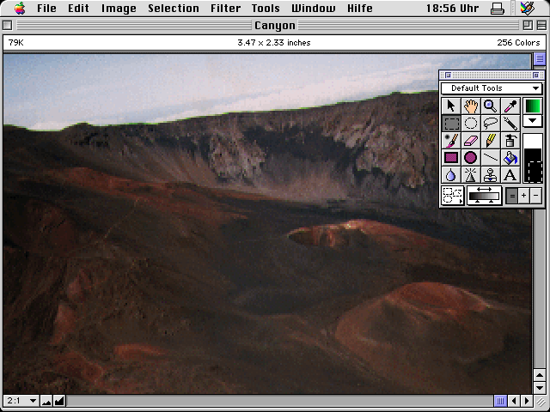550x412 pixels.
Task: Select the water drop Blur tool
Action: 451,175
